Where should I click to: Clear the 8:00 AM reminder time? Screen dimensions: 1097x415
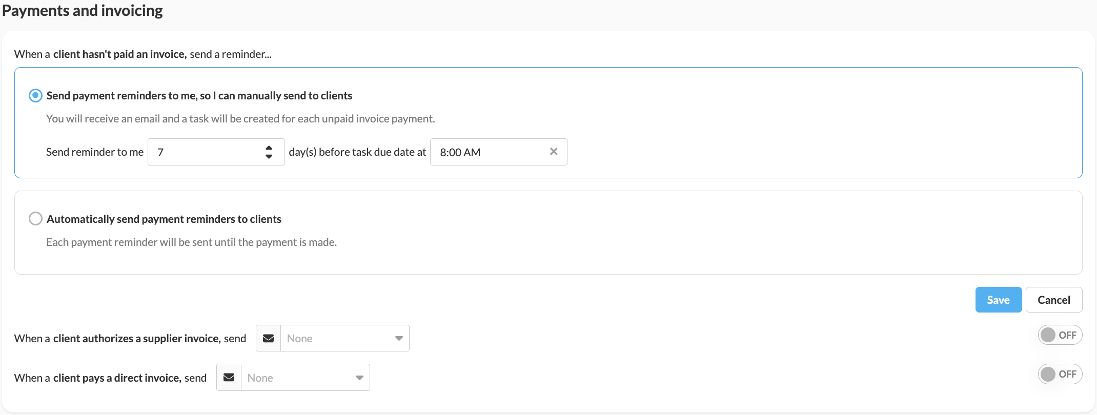pyautogui.click(x=554, y=152)
